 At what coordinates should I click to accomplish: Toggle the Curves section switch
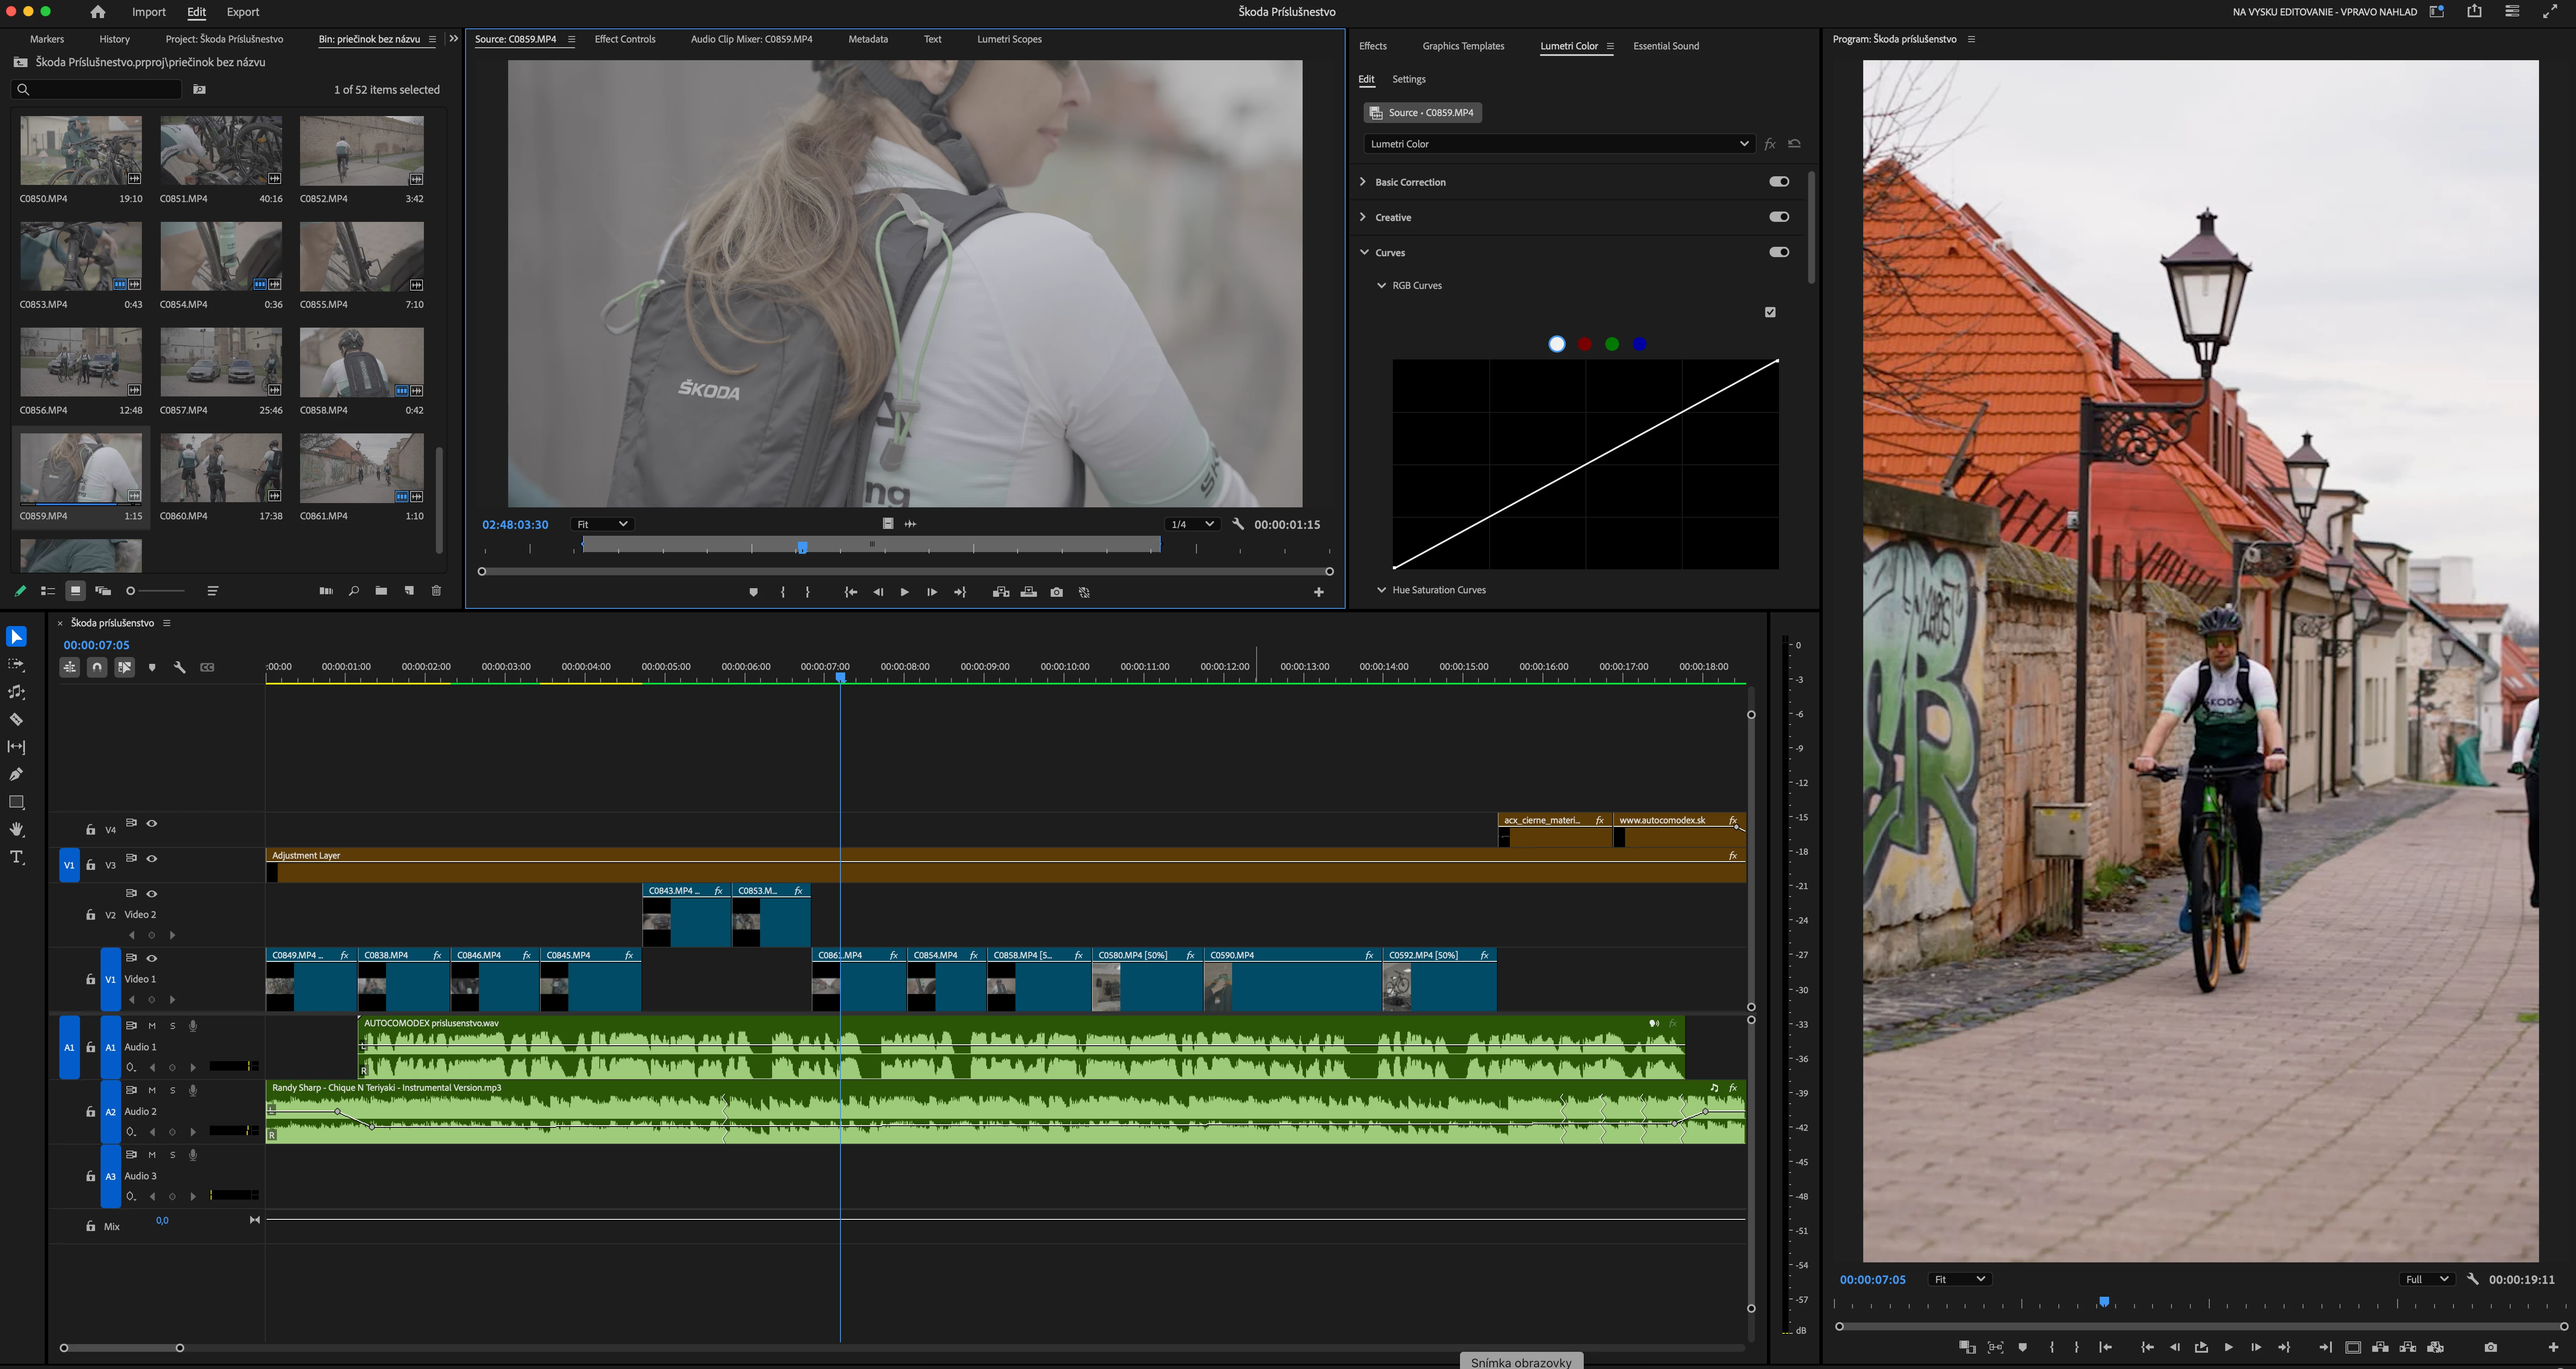coord(1778,253)
